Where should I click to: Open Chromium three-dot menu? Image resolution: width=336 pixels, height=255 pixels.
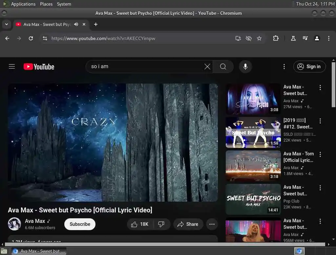[x=329, y=38]
